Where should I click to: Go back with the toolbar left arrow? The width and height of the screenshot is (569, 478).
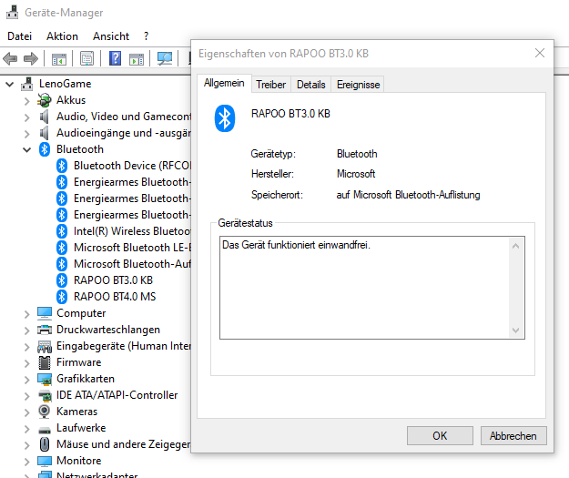pyautogui.click(x=10, y=58)
